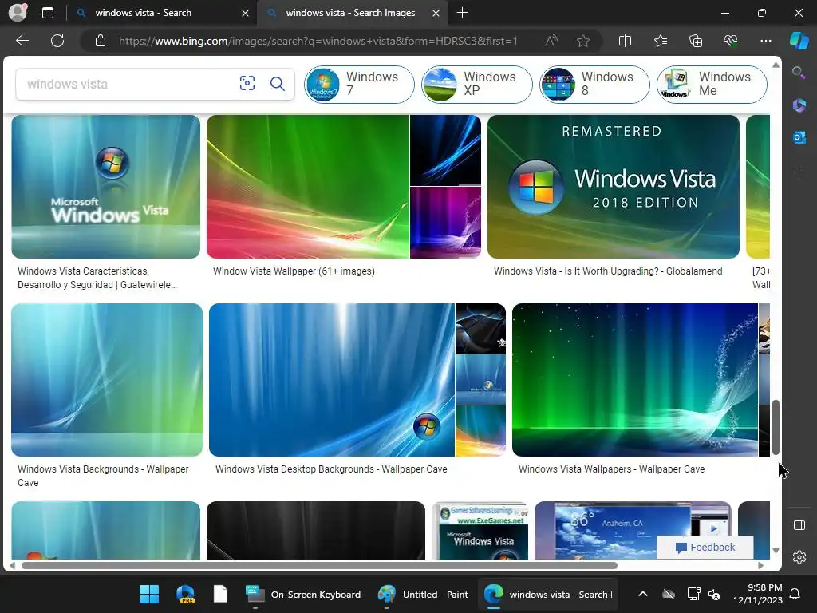The height and width of the screenshot is (613, 817).
Task: Start visual search with camera icon
Action: [x=247, y=83]
